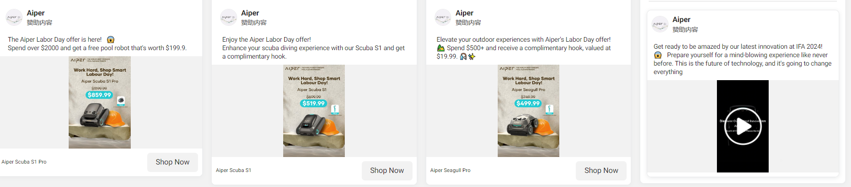This screenshot has height=187, width=851.
Task: Open Aiper profile avatar in third ad
Action: tap(443, 17)
